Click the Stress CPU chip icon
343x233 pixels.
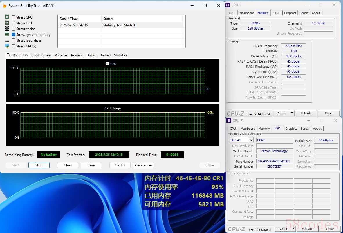click(x=7, y=17)
